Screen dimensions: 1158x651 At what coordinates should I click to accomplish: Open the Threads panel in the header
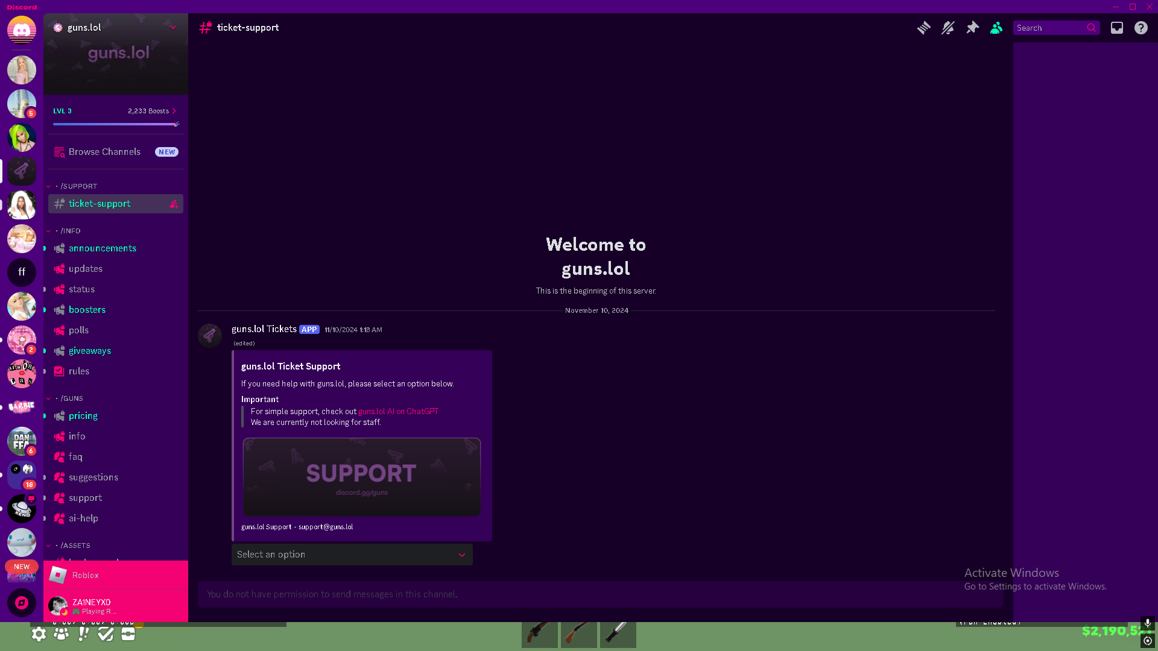(x=924, y=28)
